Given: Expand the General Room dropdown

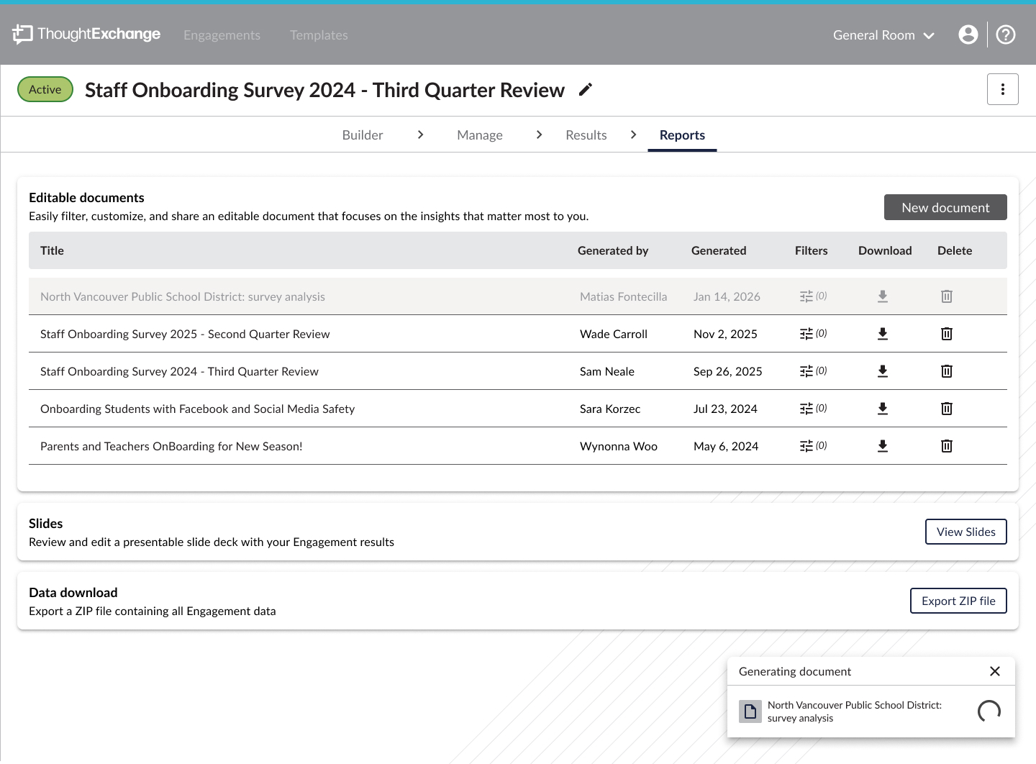Looking at the screenshot, I should coord(883,35).
